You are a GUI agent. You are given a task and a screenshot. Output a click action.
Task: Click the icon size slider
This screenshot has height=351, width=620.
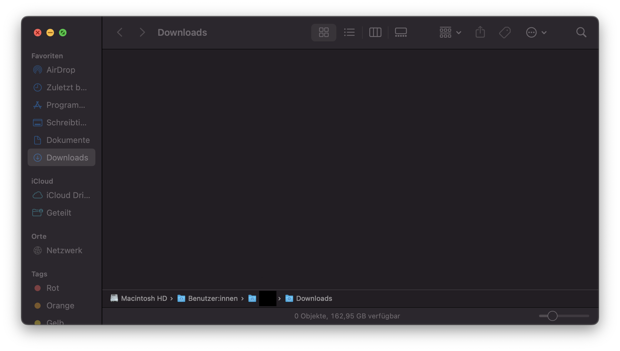pos(564,316)
